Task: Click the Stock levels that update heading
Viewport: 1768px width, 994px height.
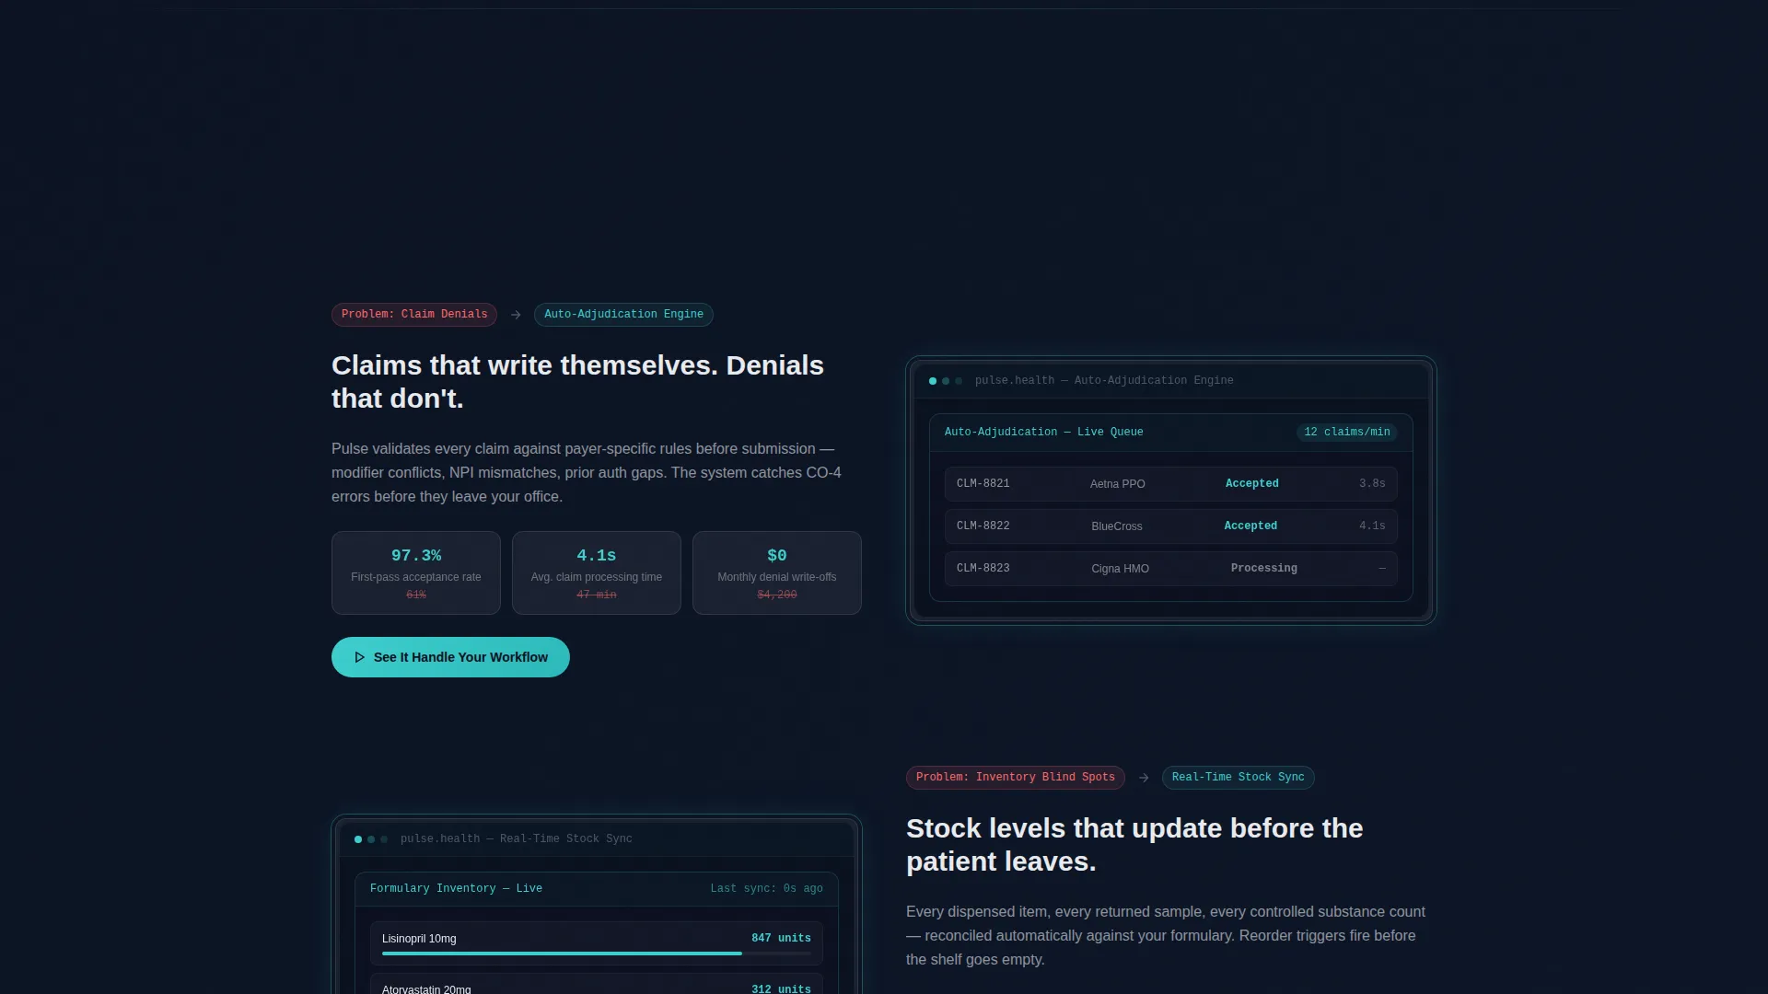Action: (x=1134, y=845)
